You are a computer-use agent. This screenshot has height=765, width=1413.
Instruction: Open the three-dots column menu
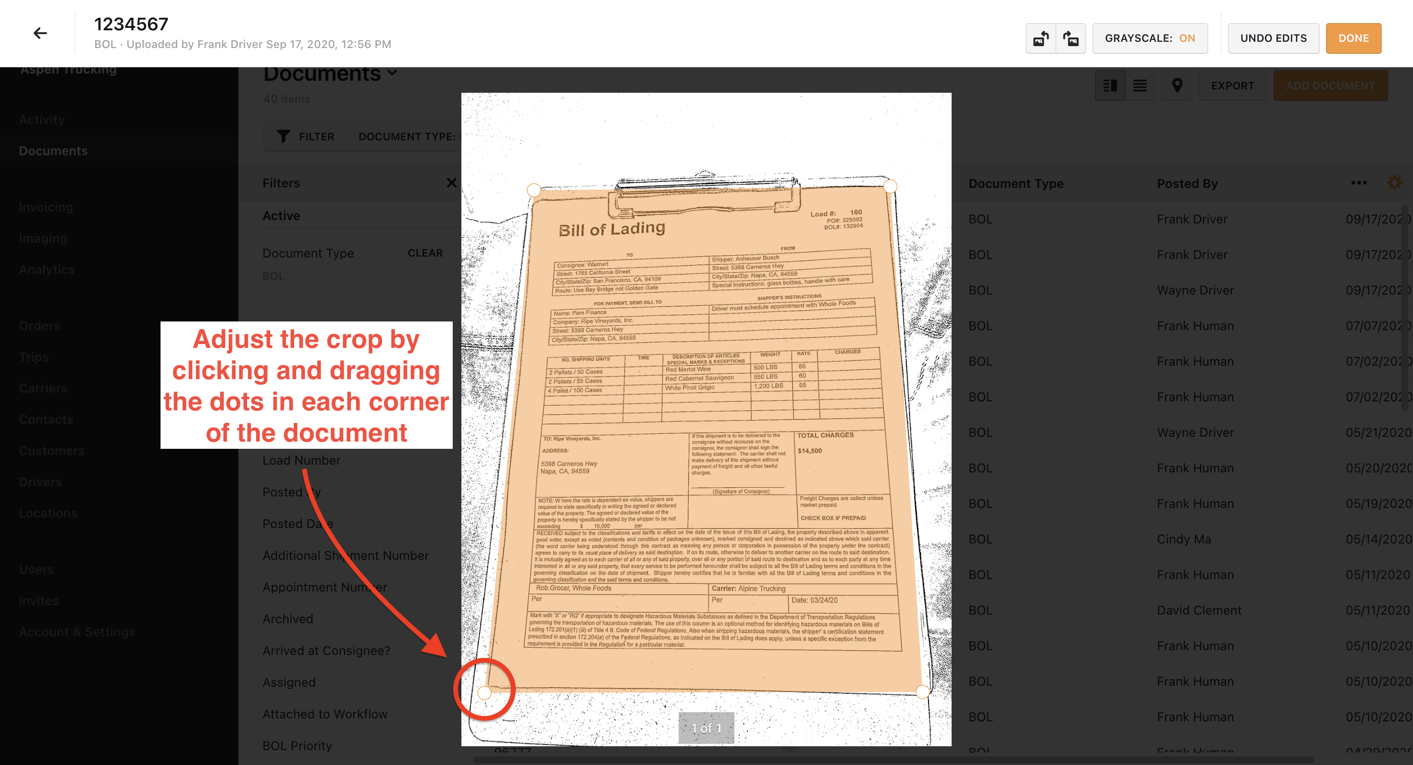coord(1359,183)
